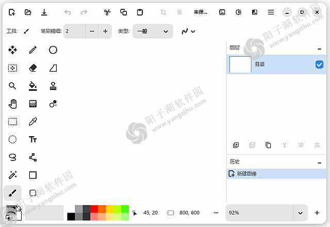The height and width of the screenshot is (227, 330).
Task: Select the 新建图像 history entry
Action: coord(276,174)
